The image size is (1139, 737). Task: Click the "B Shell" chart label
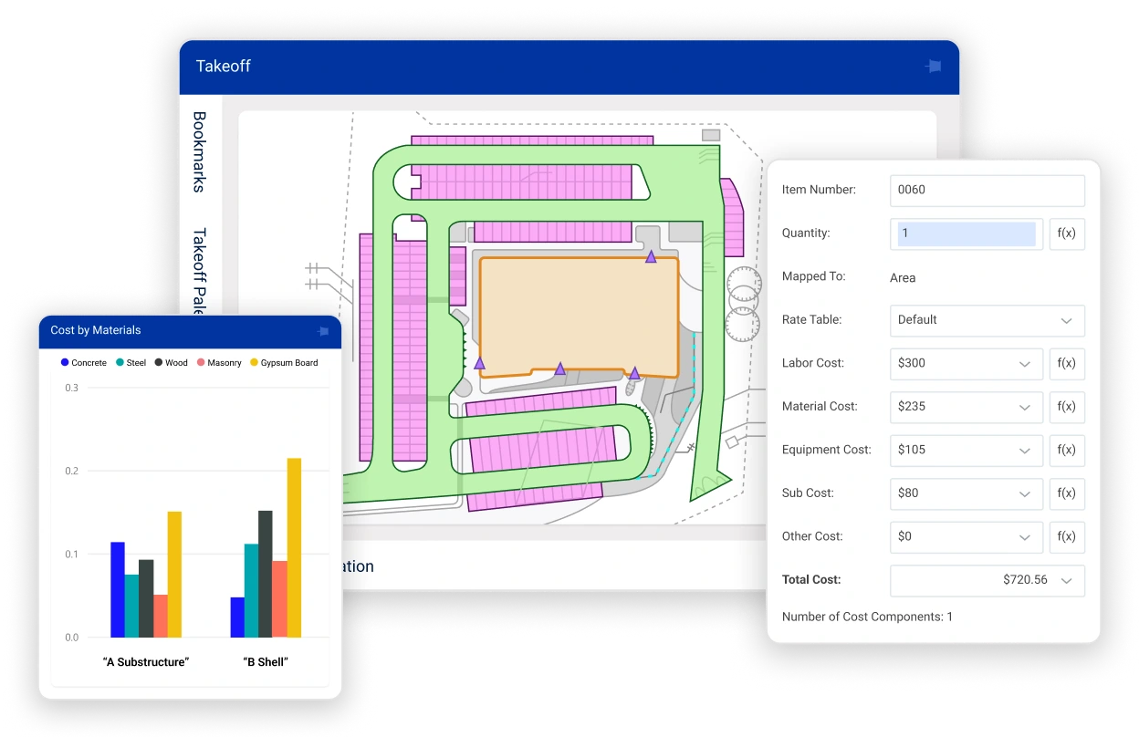pyautogui.click(x=266, y=662)
